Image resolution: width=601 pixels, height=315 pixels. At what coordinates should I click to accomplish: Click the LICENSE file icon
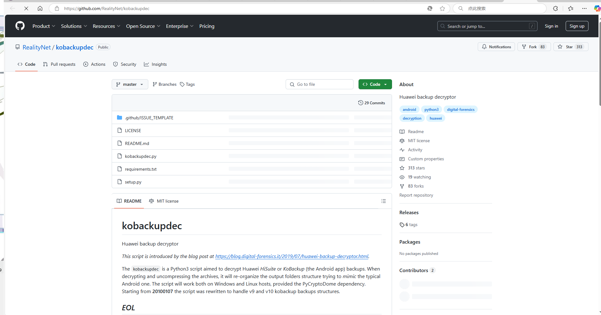coord(120,130)
